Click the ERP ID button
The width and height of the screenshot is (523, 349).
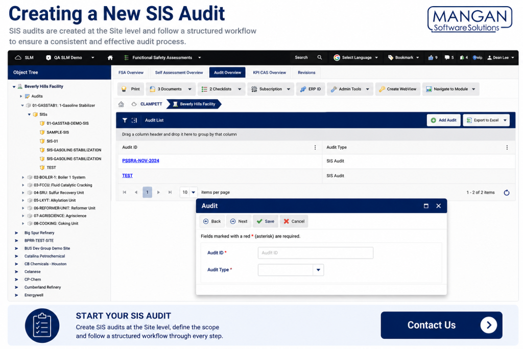click(x=311, y=89)
